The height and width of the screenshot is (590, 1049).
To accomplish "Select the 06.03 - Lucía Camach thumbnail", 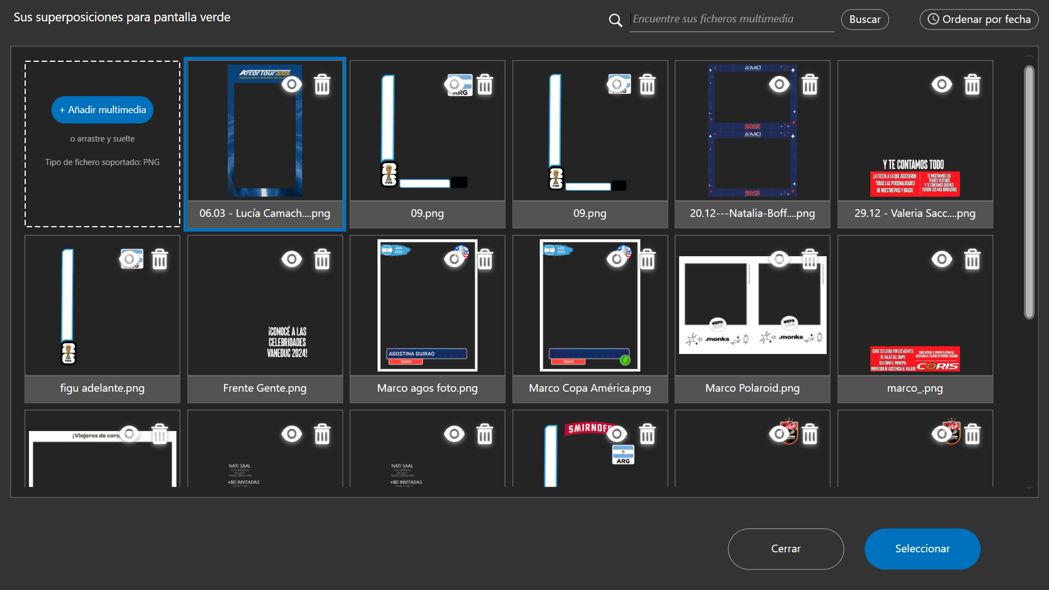I will (265, 131).
